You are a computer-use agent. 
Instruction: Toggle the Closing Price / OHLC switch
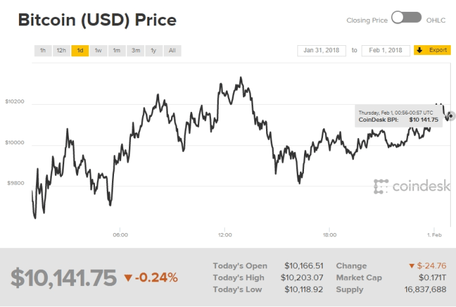click(x=406, y=18)
